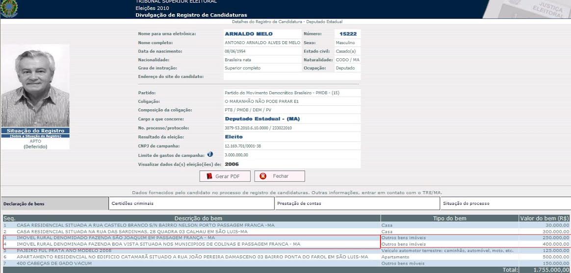Open the 2006 election data link
Screen dimensions: 571x273
[x=232, y=164]
